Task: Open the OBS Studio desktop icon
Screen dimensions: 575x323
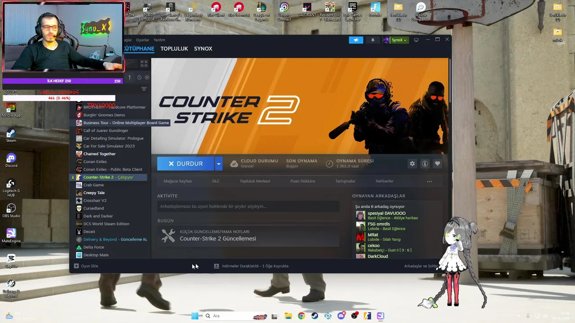Action: coord(11,211)
